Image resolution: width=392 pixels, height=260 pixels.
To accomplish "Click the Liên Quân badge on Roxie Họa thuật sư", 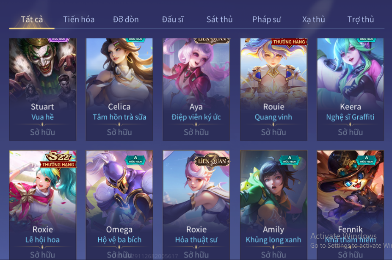I will pyautogui.click(x=212, y=161).
